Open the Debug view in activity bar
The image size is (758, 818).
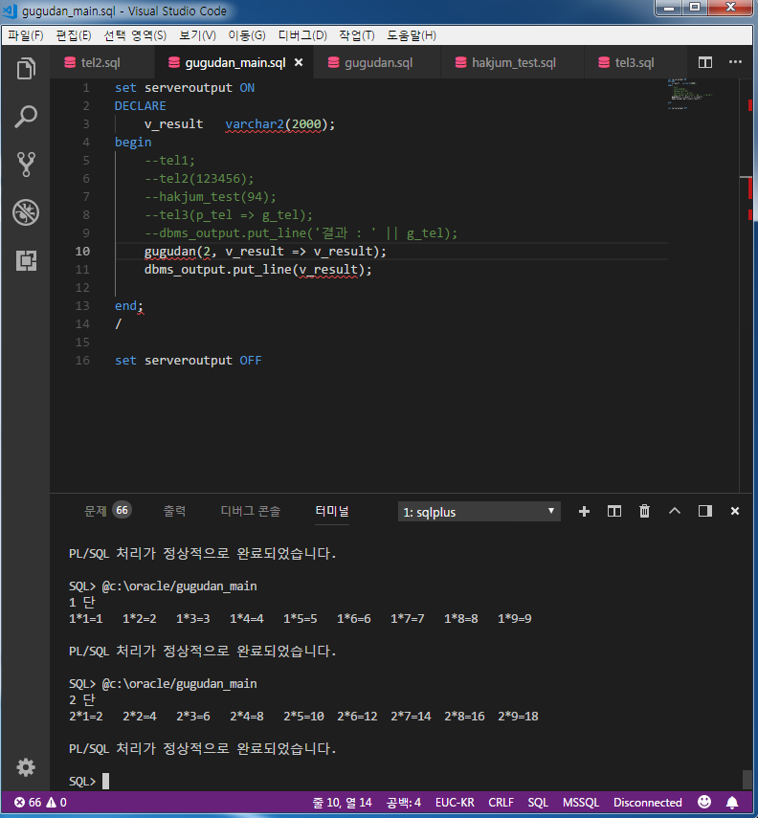(x=26, y=212)
